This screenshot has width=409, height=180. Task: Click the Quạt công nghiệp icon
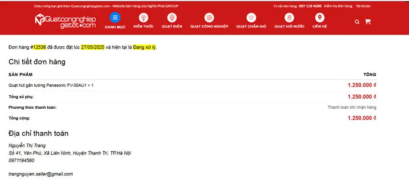pos(209,18)
